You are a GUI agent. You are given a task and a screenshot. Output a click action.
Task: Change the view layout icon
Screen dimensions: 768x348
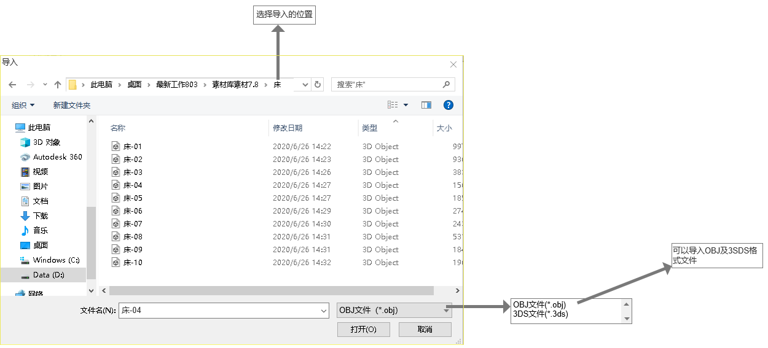393,105
